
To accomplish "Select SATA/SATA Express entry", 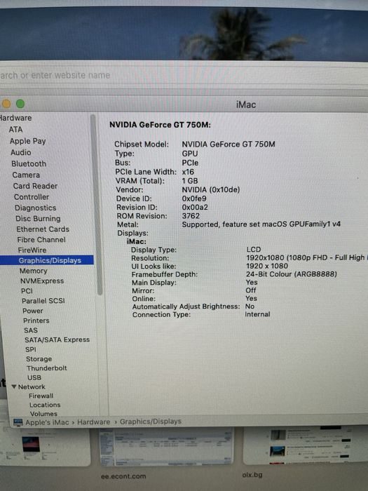I will pos(57,339).
